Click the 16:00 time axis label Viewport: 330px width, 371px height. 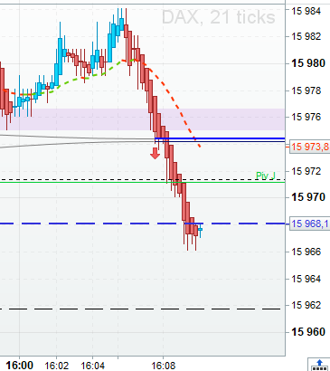point(20,366)
